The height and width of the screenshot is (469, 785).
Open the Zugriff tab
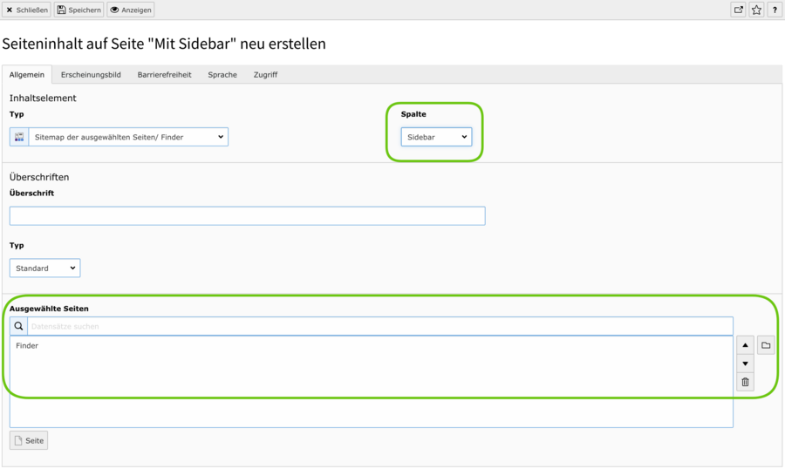tap(265, 75)
